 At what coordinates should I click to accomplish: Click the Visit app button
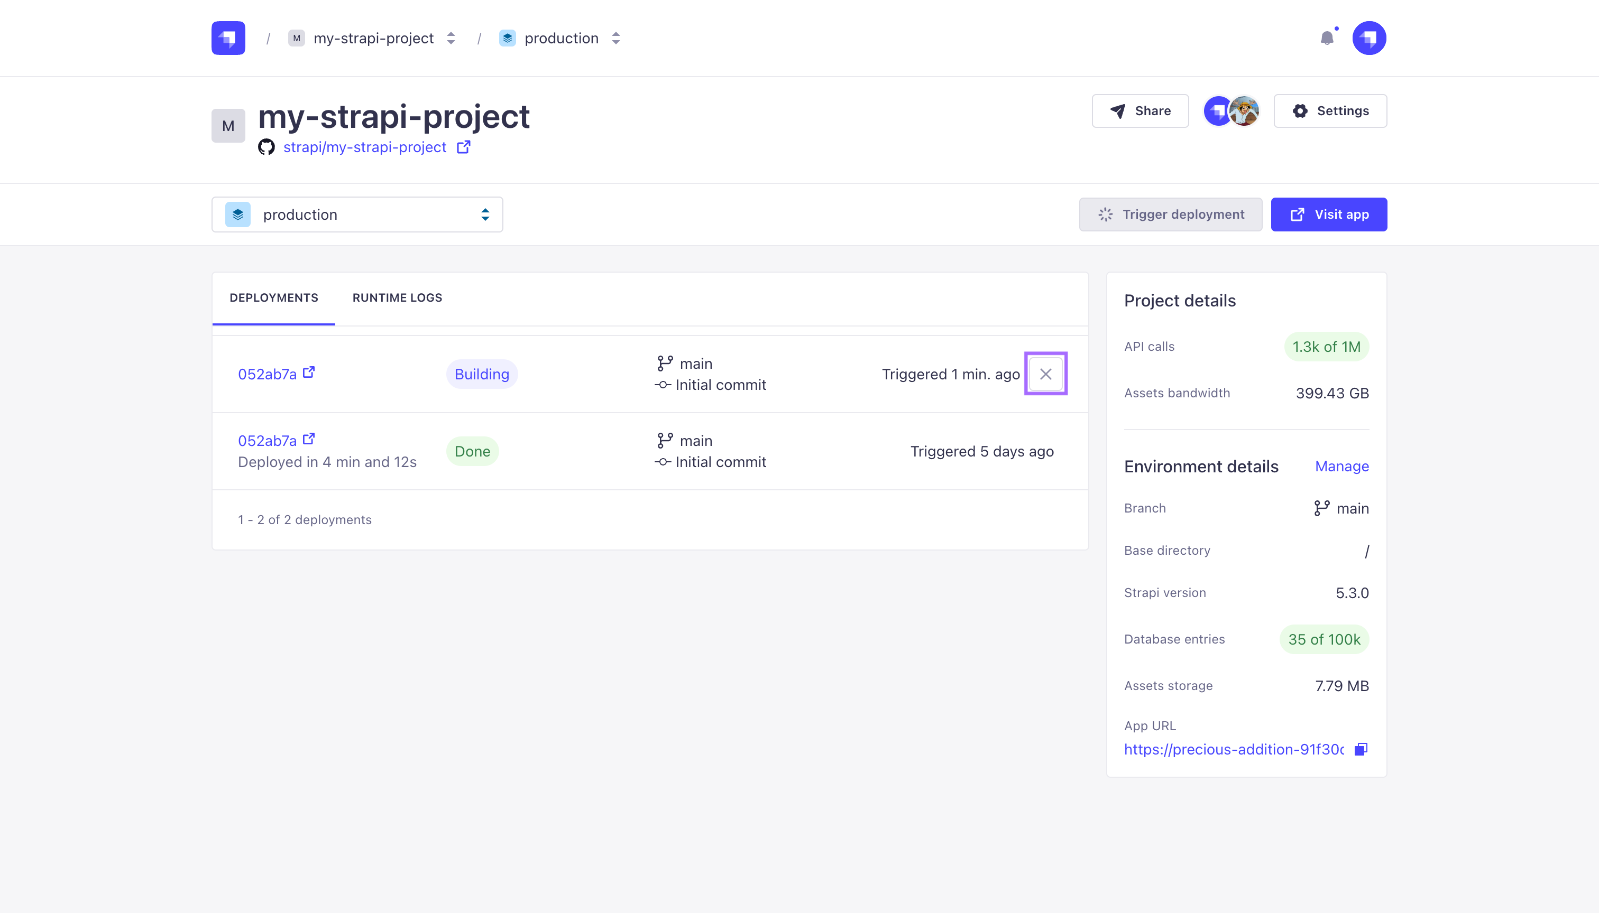[x=1328, y=215]
